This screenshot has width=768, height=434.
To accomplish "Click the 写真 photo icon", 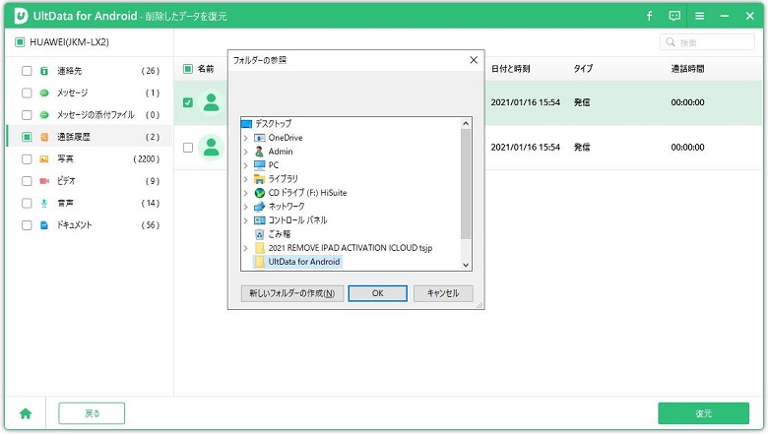I will click(44, 159).
